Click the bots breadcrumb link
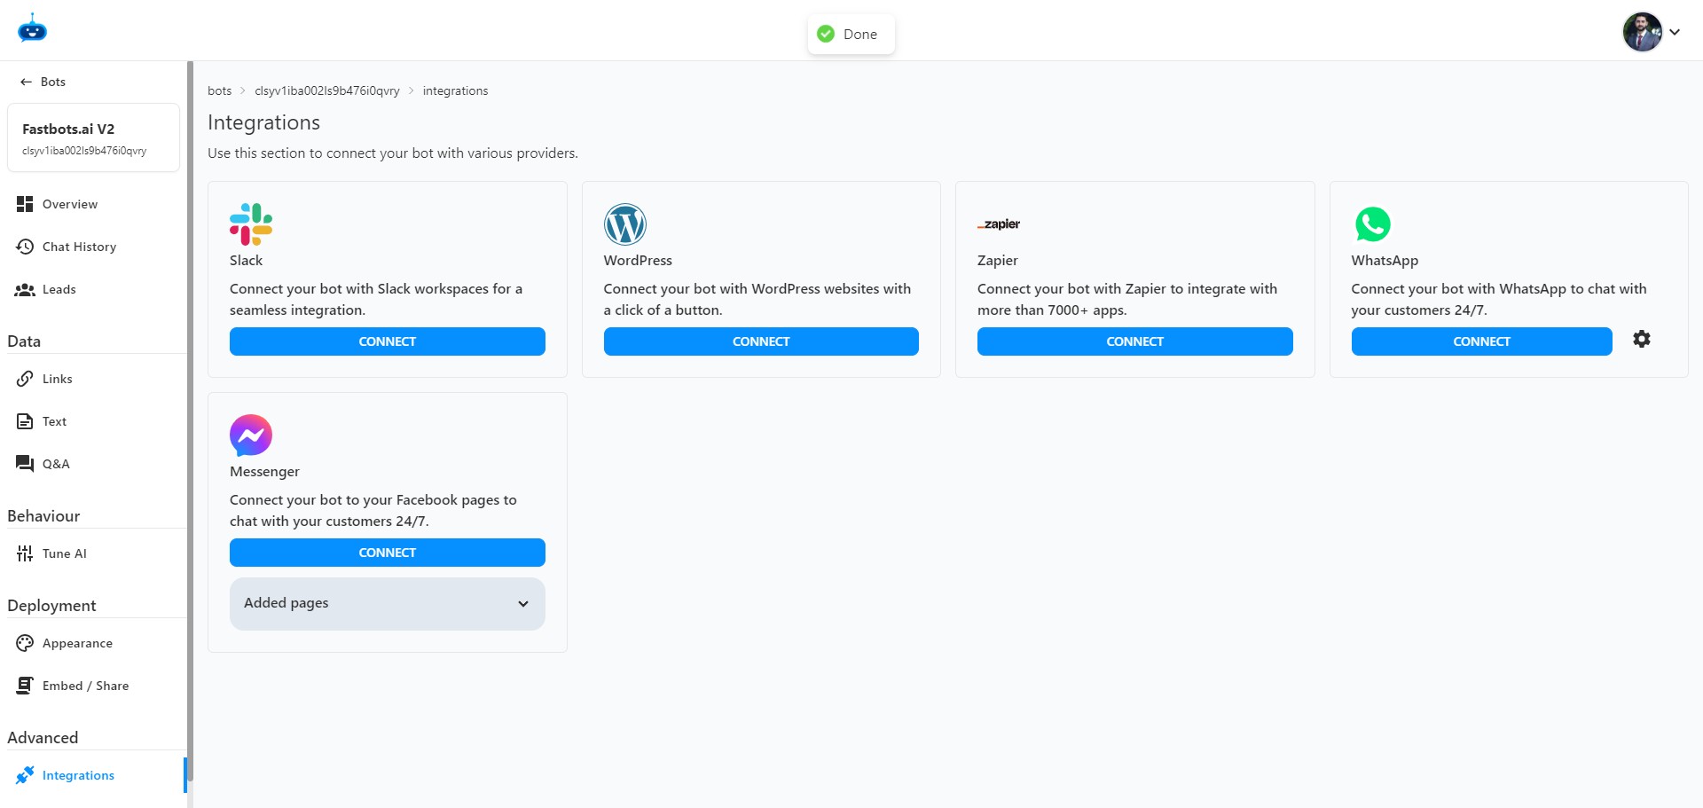Screen dimensions: 1703x808 click(x=219, y=90)
